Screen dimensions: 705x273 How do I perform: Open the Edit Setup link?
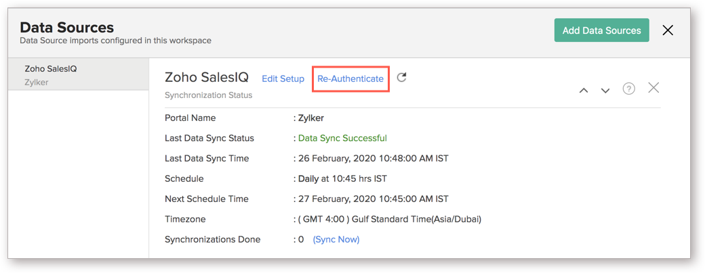click(283, 79)
